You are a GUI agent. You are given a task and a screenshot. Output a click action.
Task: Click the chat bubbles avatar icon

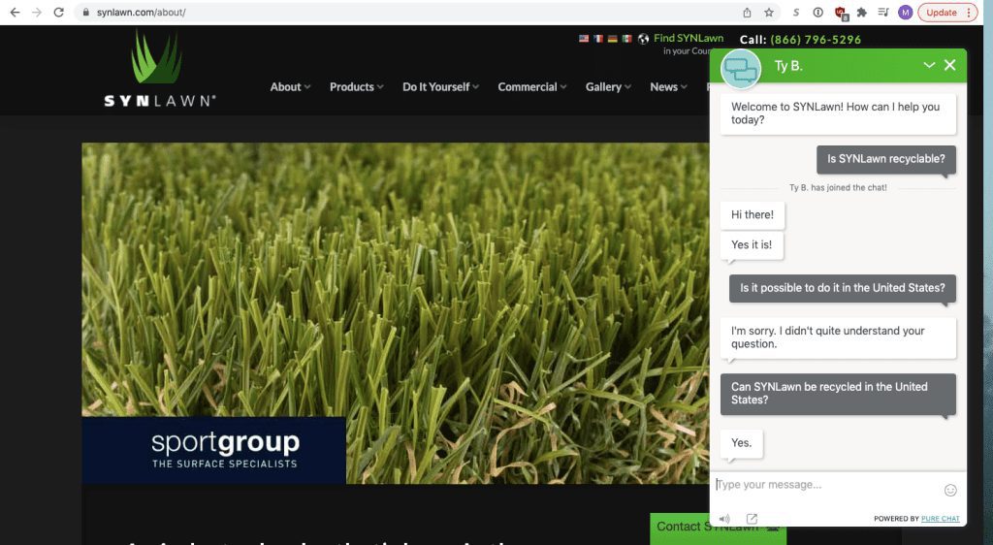pyautogui.click(x=740, y=68)
